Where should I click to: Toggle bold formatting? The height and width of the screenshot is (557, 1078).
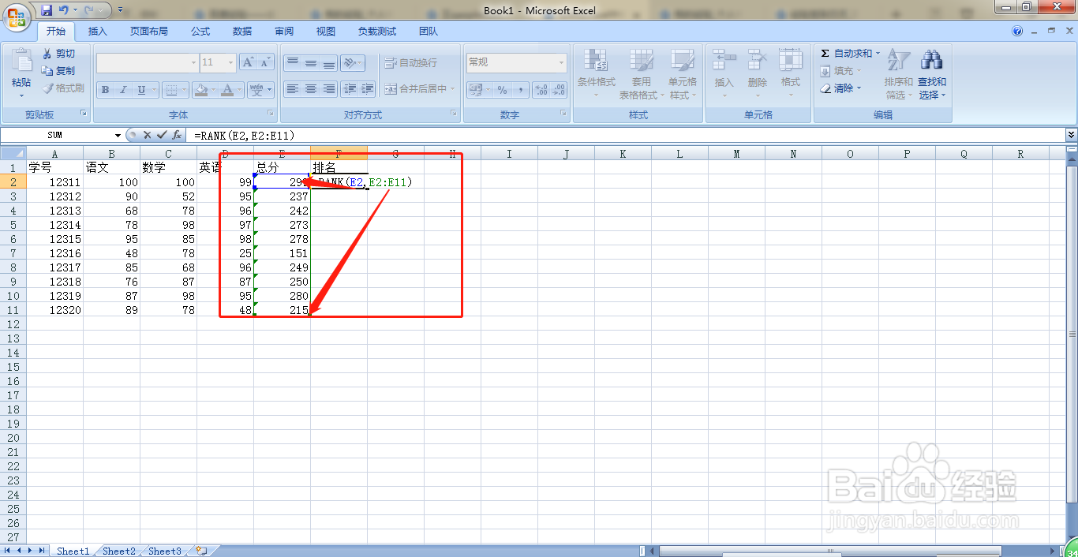click(x=104, y=89)
